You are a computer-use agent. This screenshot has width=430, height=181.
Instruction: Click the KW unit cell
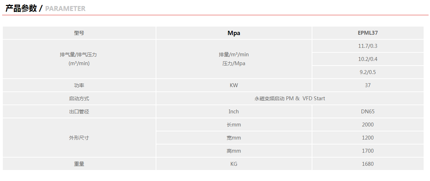(234, 85)
